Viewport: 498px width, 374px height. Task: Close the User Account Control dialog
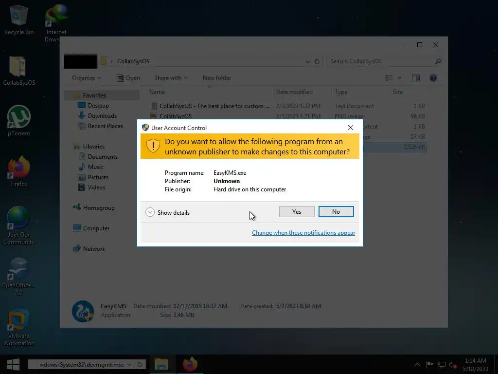pyautogui.click(x=351, y=128)
